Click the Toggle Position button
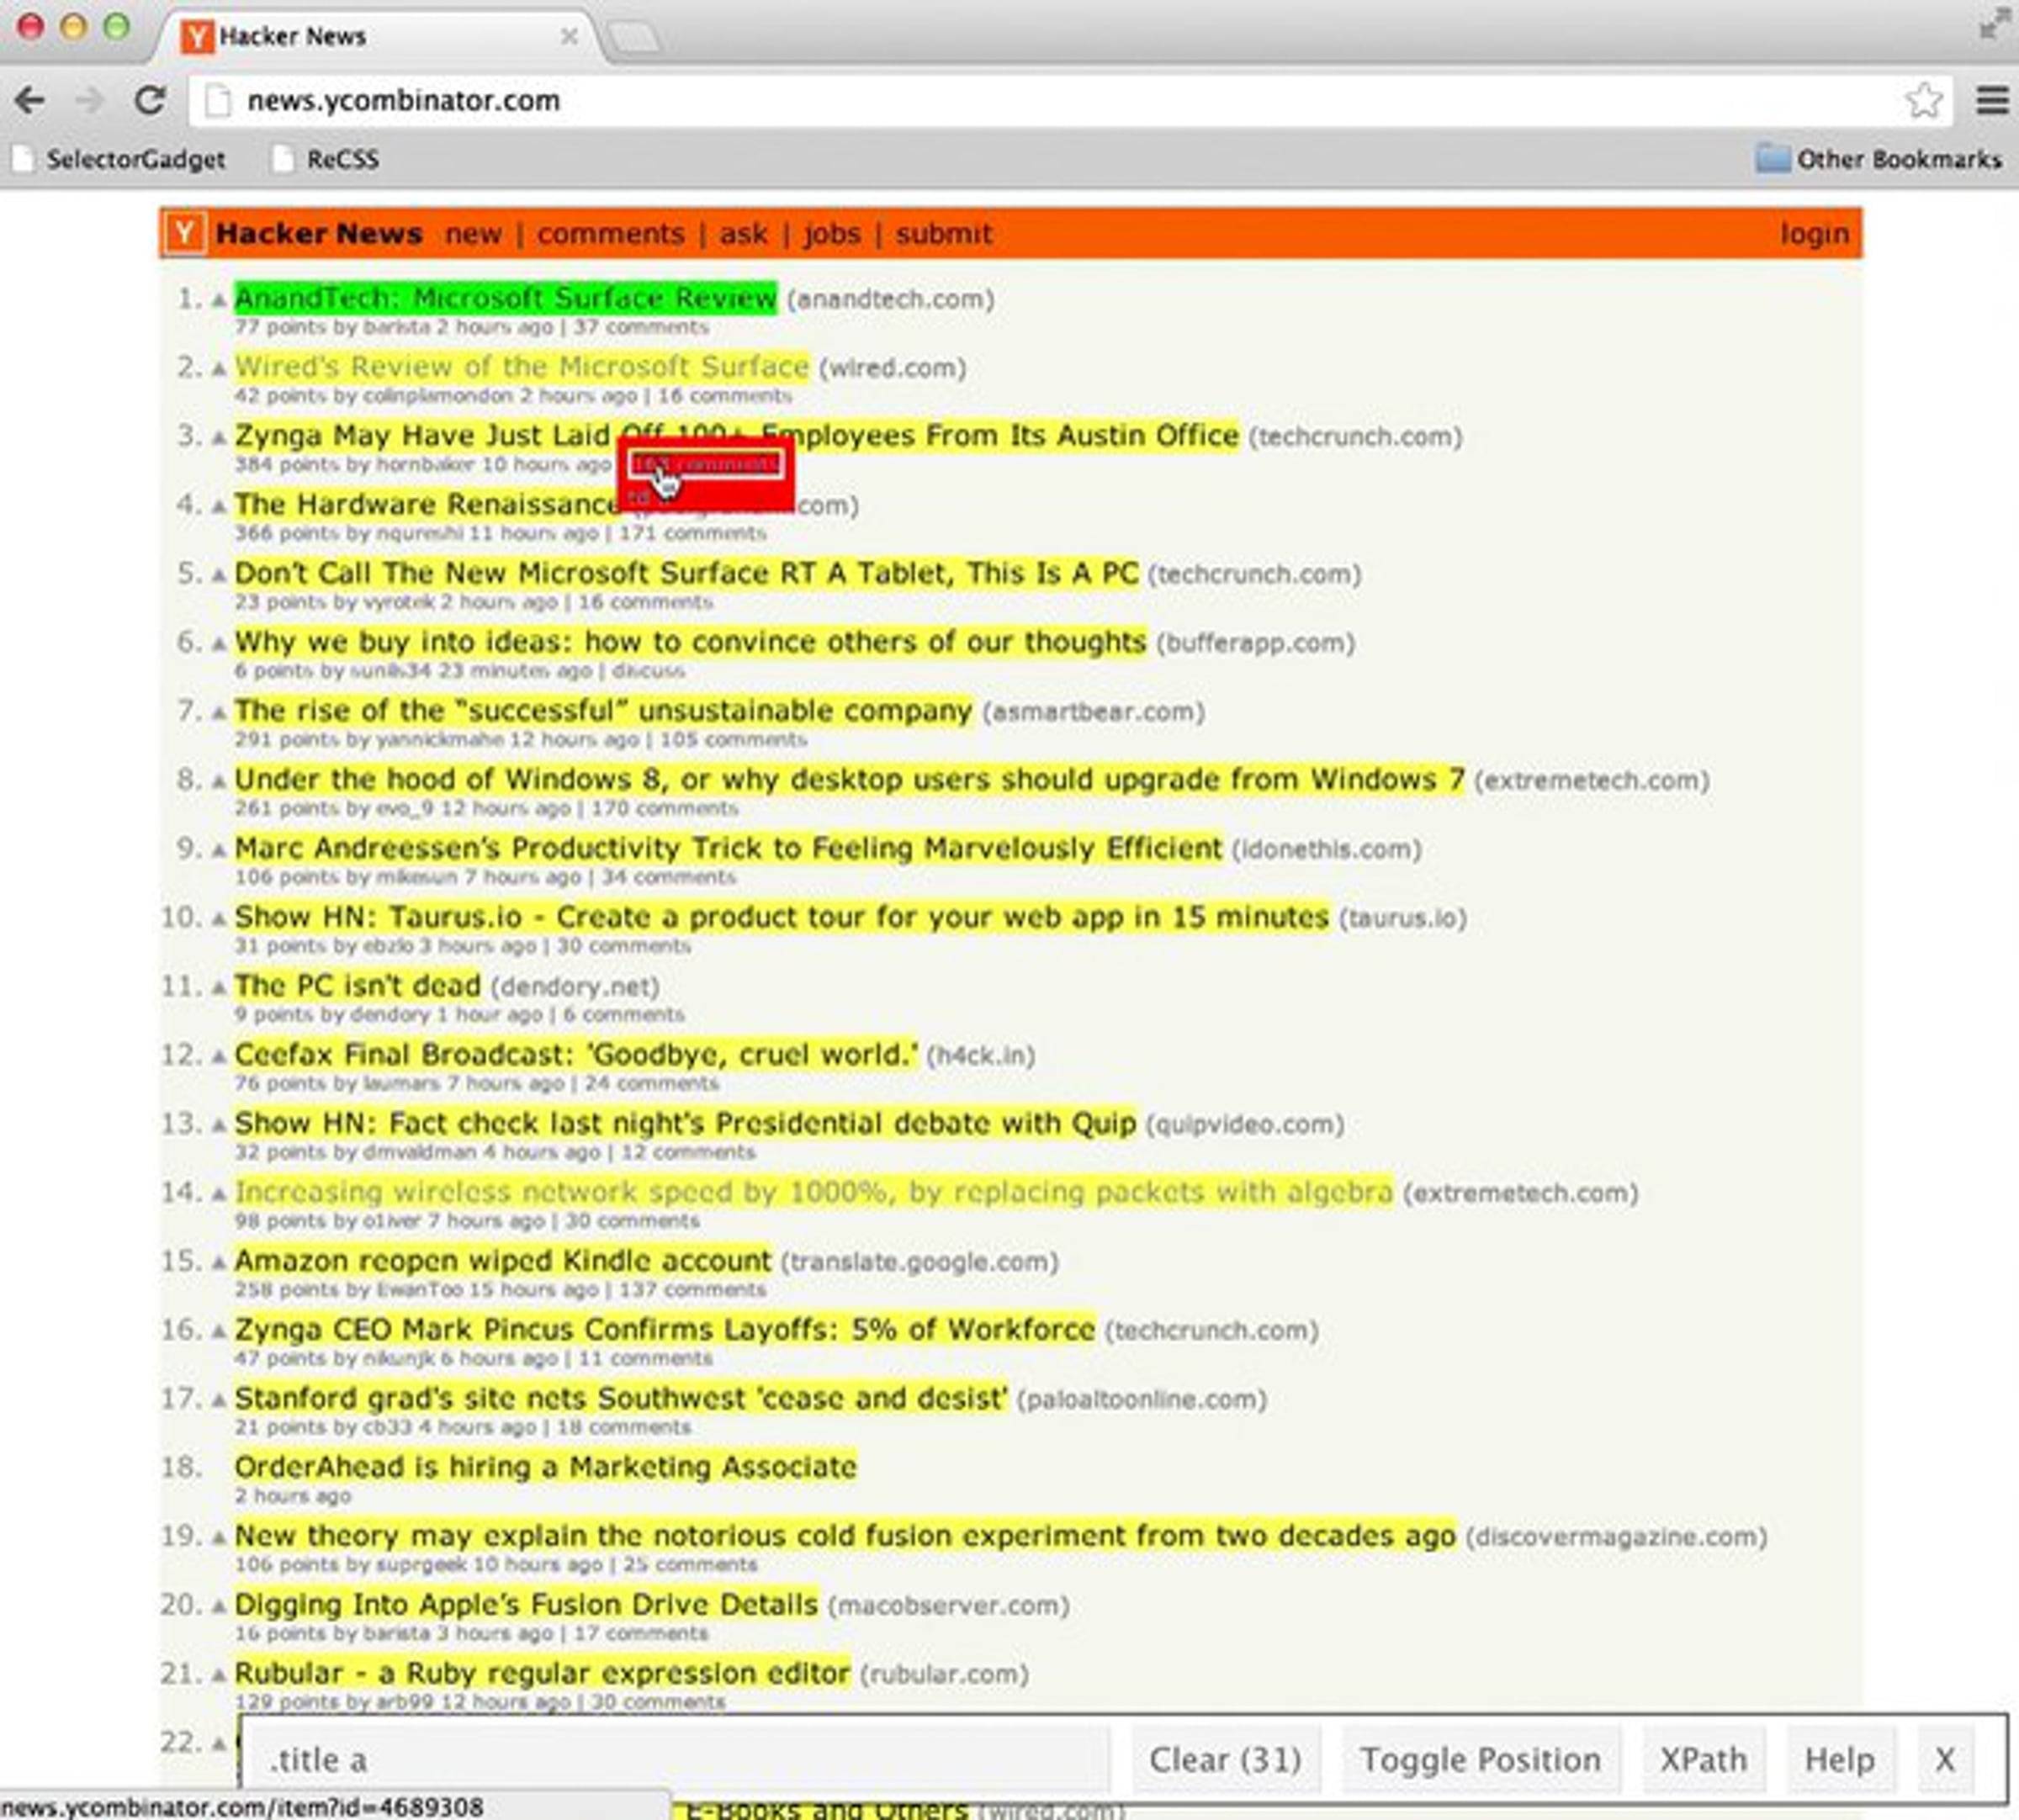Viewport: 2019px width, 1820px height. point(1480,1759)
